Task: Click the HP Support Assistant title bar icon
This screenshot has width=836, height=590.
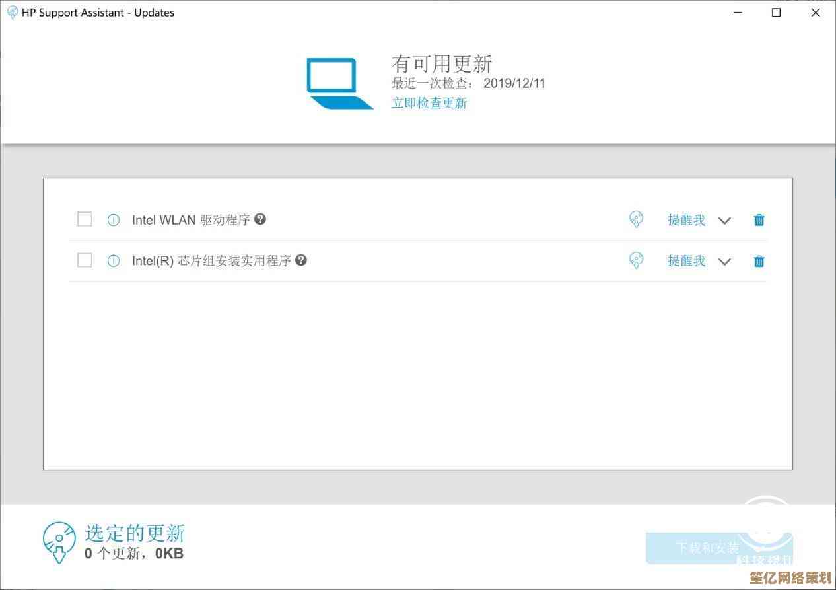Action: click(12, 13)
